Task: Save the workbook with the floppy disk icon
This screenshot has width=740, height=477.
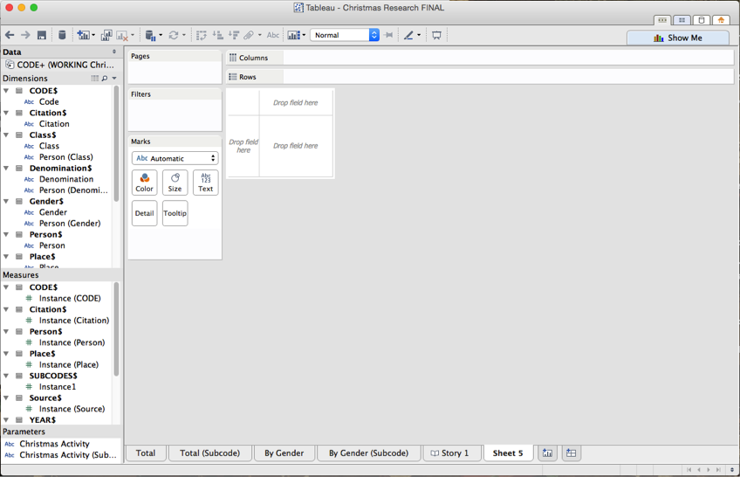Action: [x=42, y=35]
